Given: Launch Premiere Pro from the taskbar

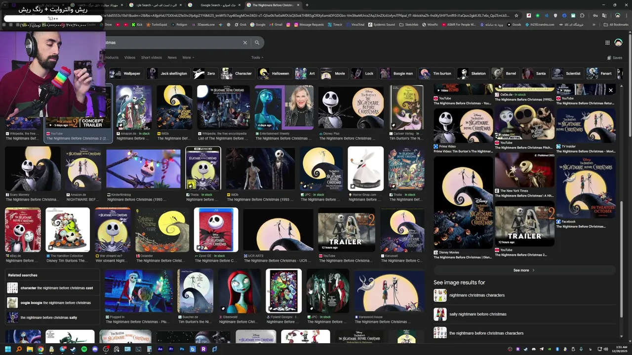Looking at the screenshot, I should pyautogui.click(x=171, y=349).
